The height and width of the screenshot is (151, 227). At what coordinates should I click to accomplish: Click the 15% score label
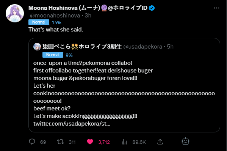tap(56, 23)
